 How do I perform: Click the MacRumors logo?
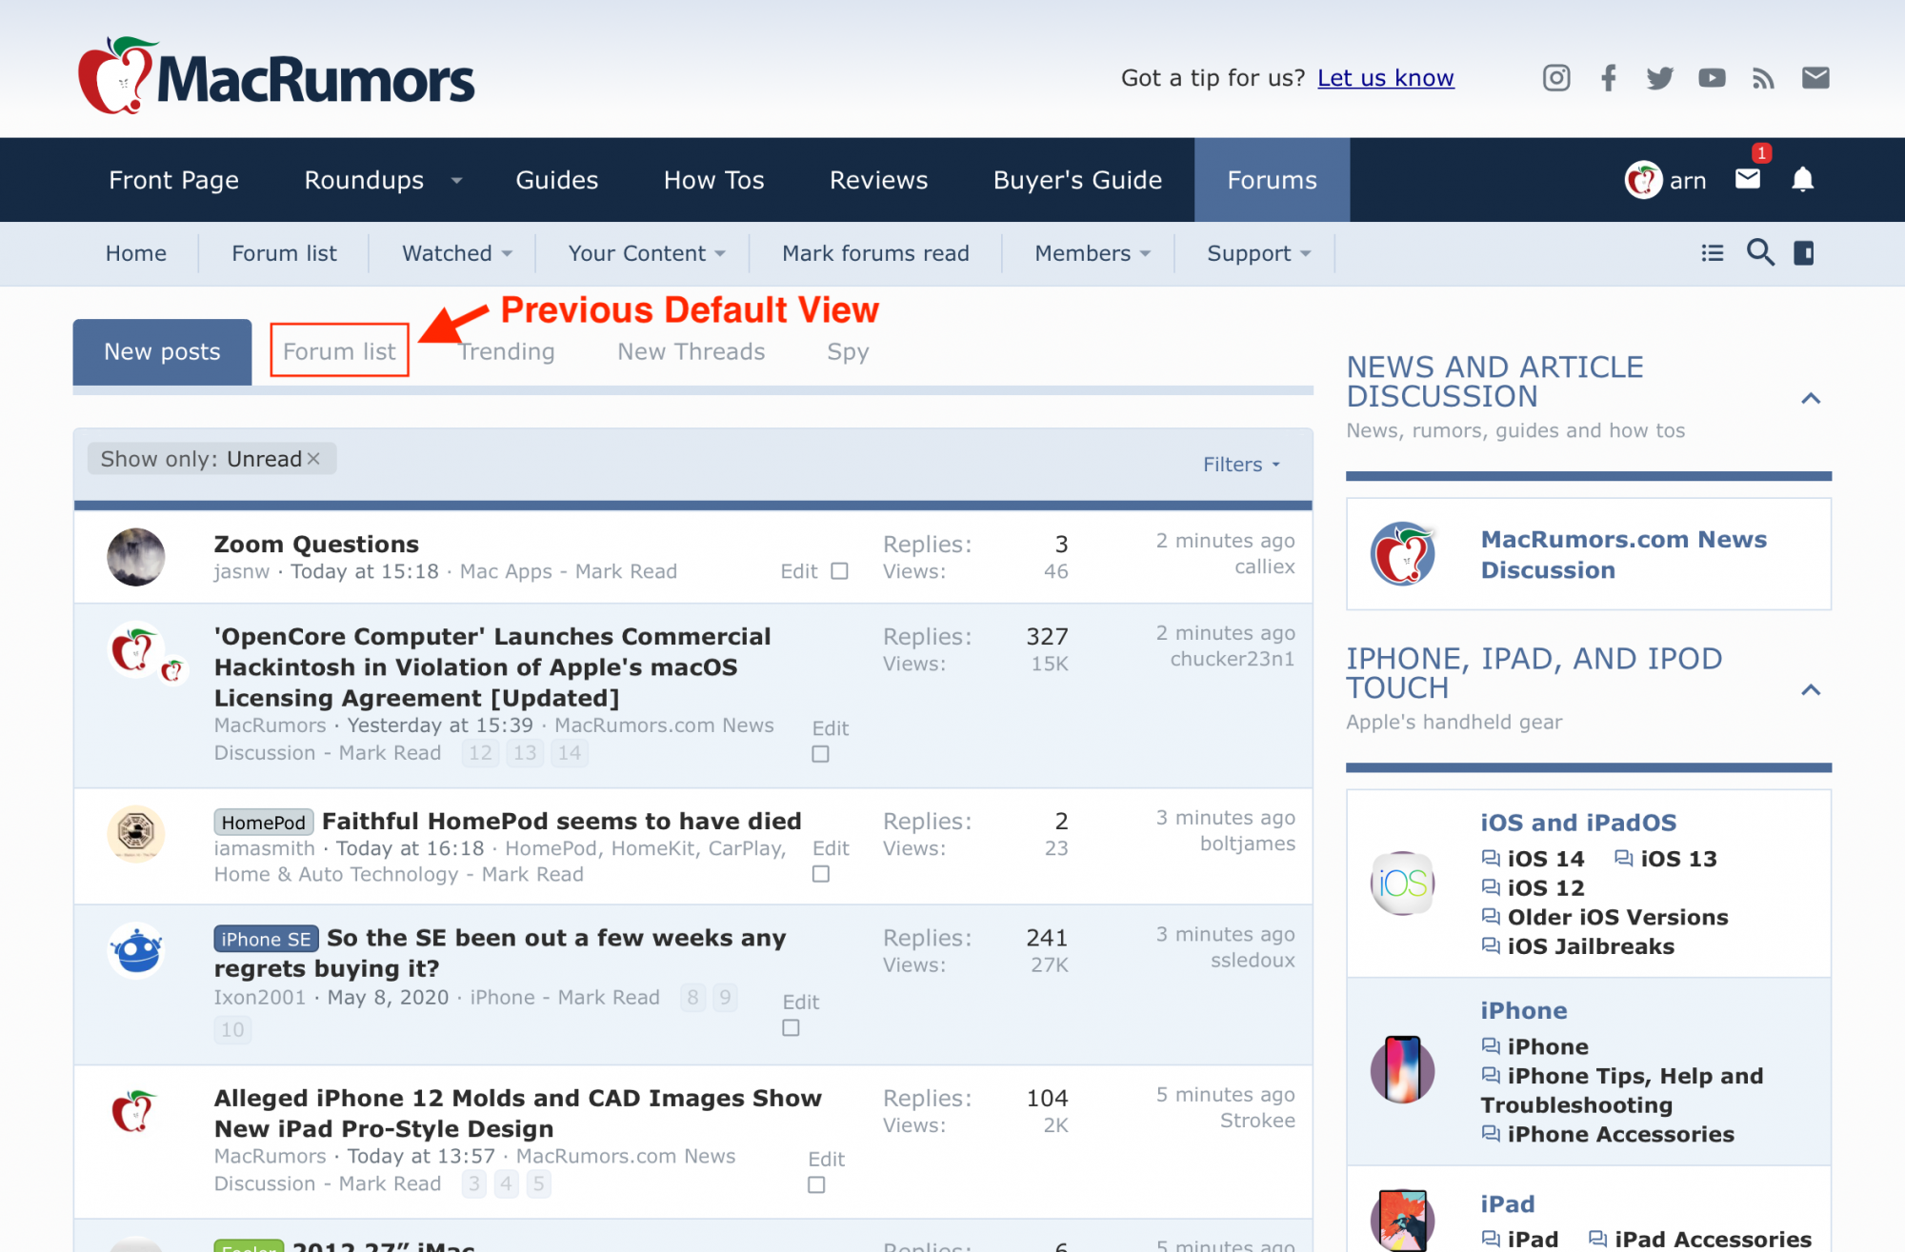click(x=276, y=76)
